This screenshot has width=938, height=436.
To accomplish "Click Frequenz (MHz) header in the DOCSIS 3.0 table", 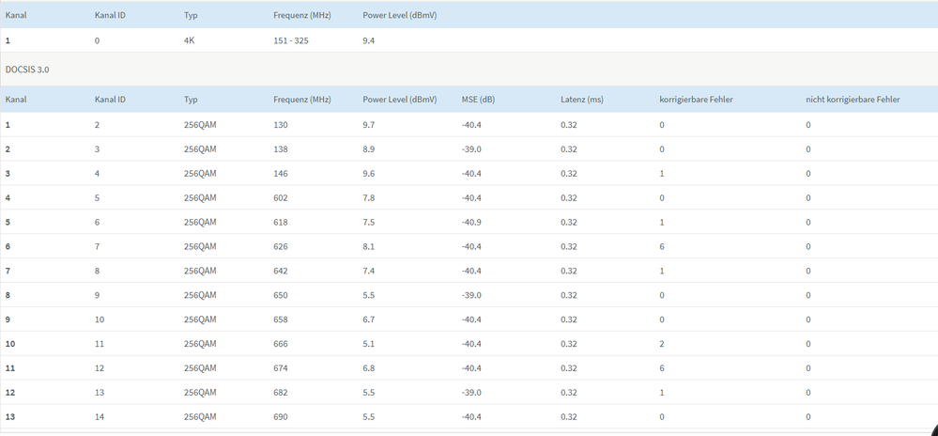I will [x=302, y=100].
